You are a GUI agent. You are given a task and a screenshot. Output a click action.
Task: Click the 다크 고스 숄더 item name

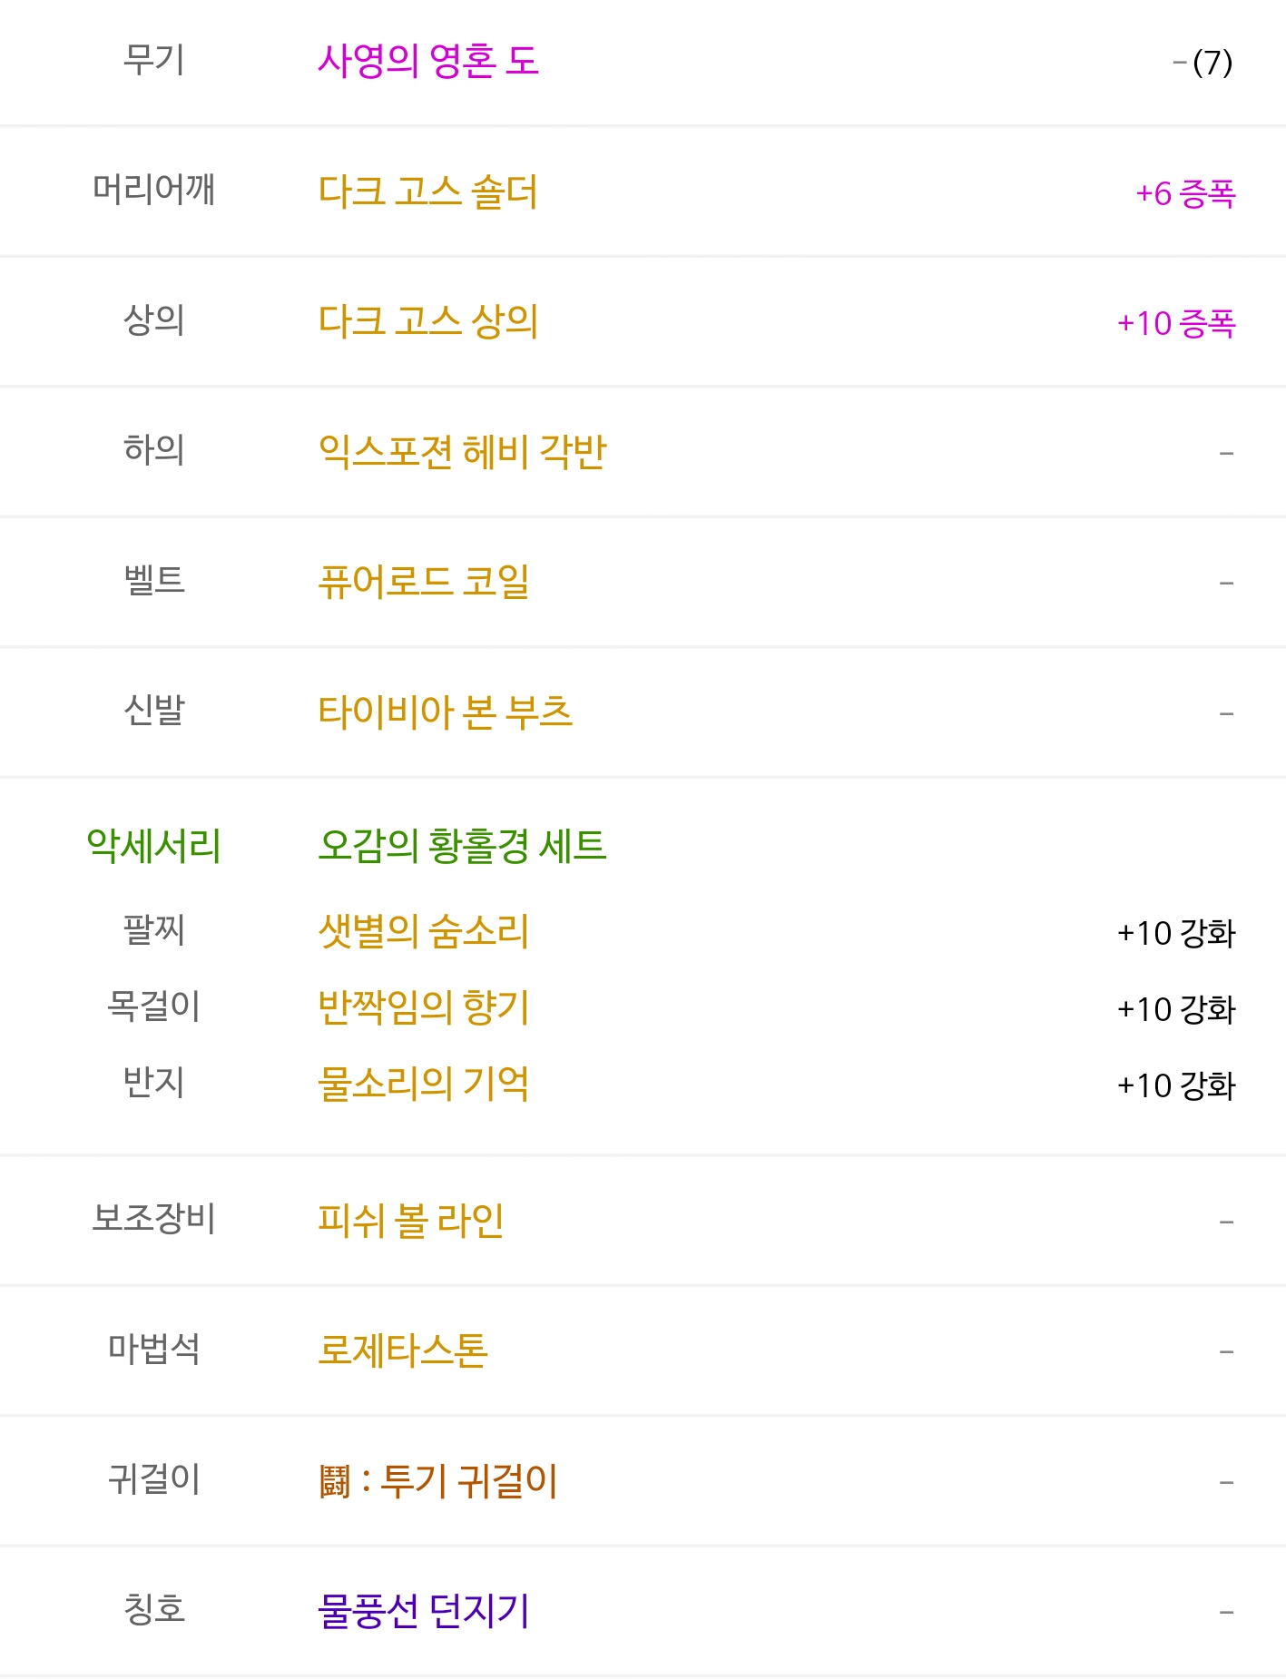[x=428, y=192]
